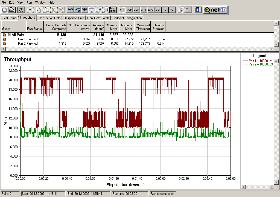Viewport: 280px width, 197px height.
Task: Click the Timing Records Completed column header
Action: pyautogui.click(x=56, y=27)
